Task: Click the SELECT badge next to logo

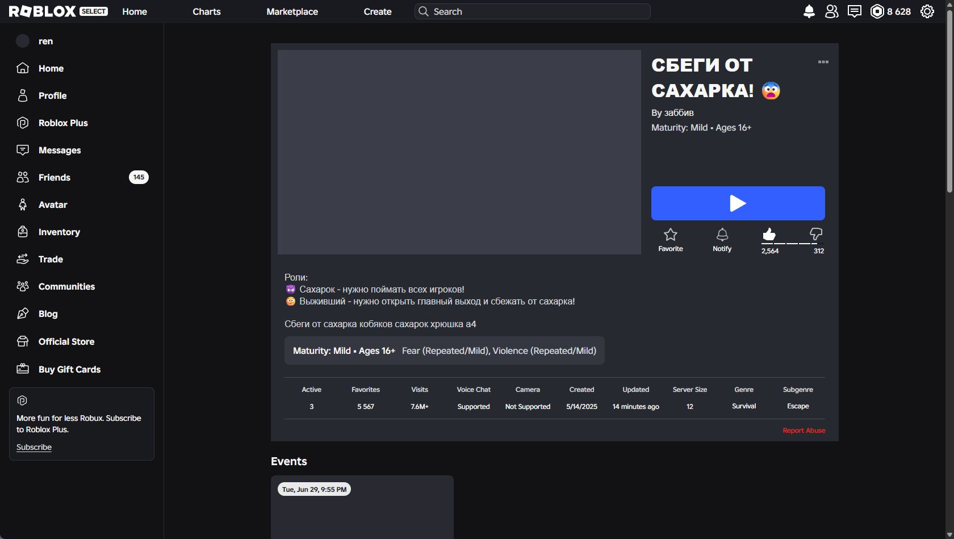Action: point(94,11)
